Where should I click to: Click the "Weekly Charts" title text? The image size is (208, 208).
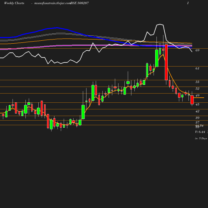(x=14, y=3)
